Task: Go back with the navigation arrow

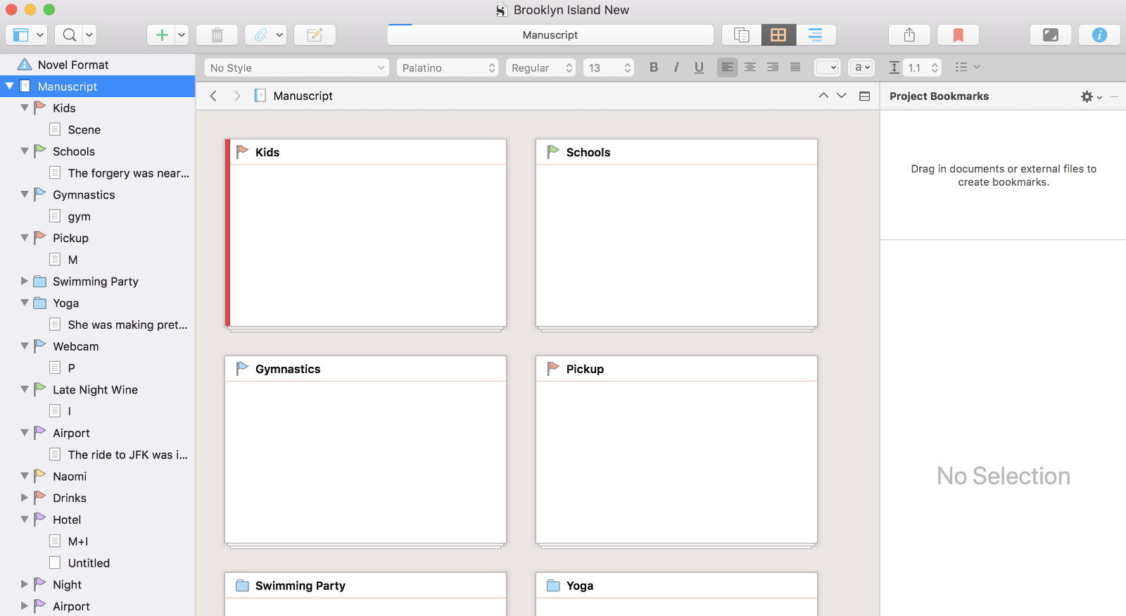Action: click(214, 96)
